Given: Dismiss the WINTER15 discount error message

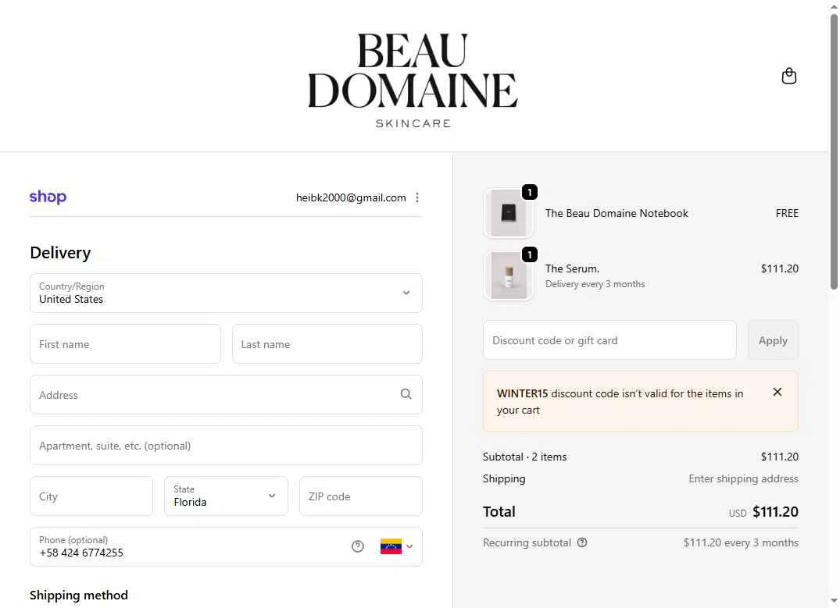Looking at the screenshot, I should click(777, 393).
